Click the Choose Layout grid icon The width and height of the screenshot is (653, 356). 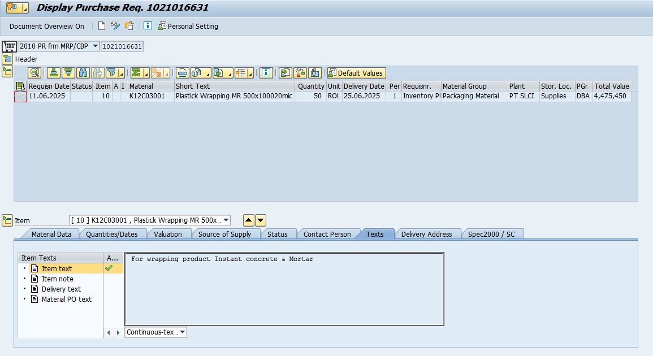coord(241,73)
